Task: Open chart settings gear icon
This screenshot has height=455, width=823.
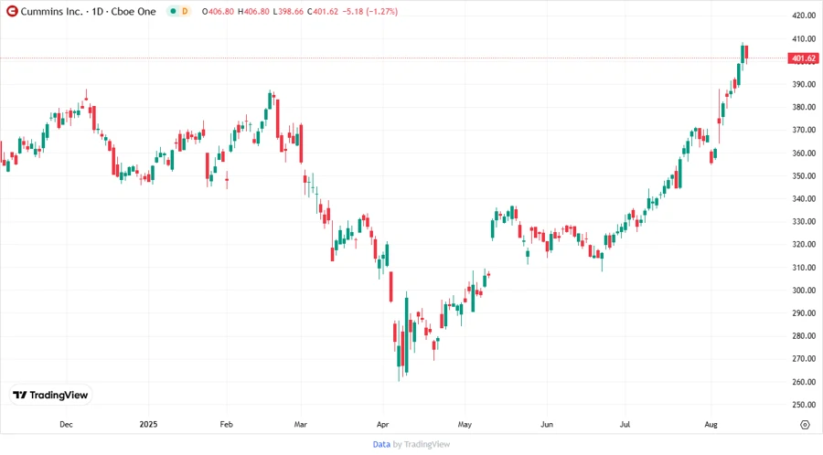Action: click(x=805, y=425)
